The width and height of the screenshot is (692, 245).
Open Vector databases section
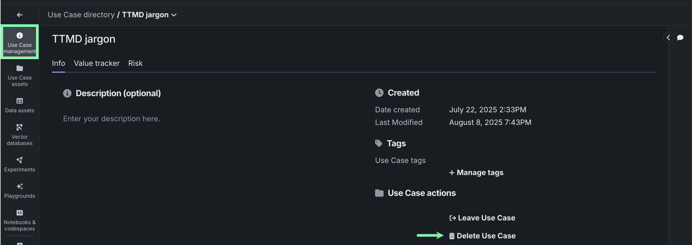click(20, 135)
